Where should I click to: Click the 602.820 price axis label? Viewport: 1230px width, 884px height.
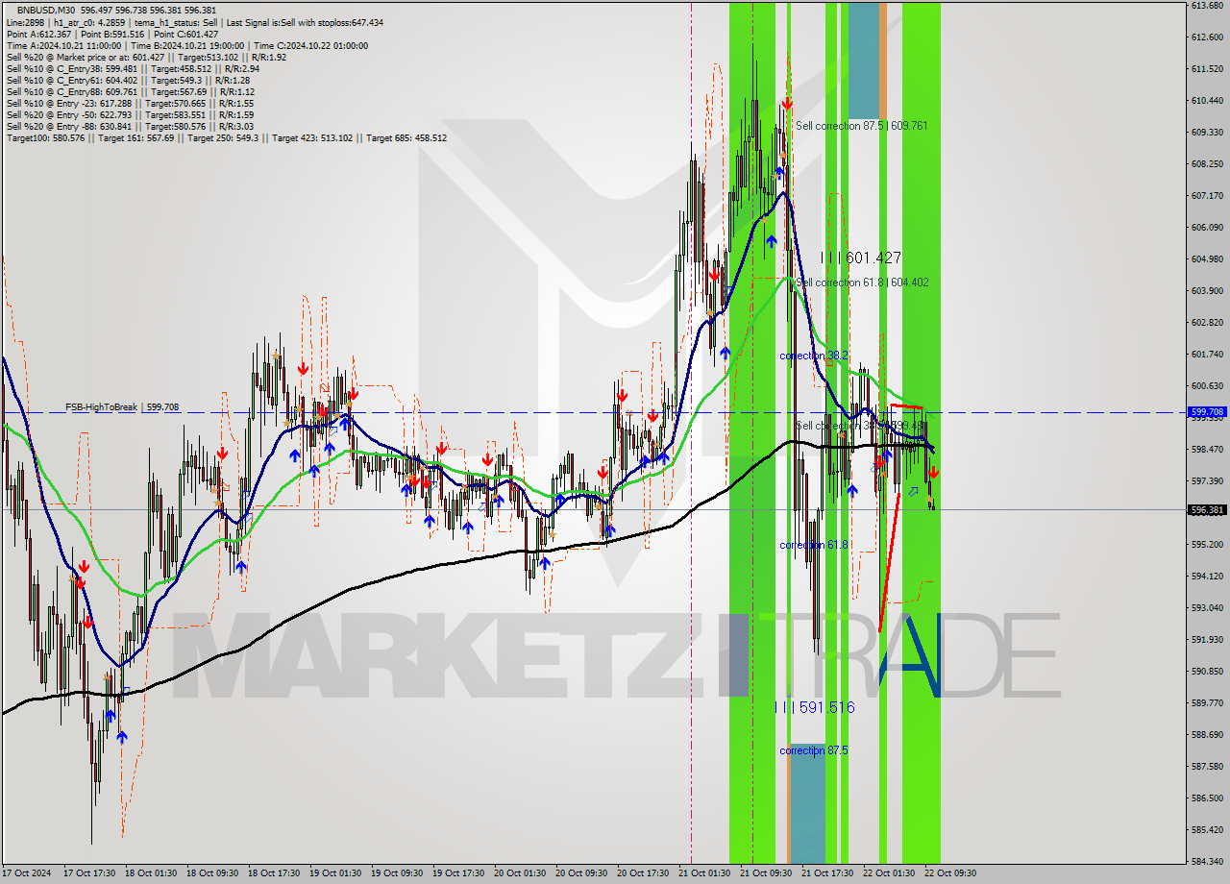click(1207, 322)
